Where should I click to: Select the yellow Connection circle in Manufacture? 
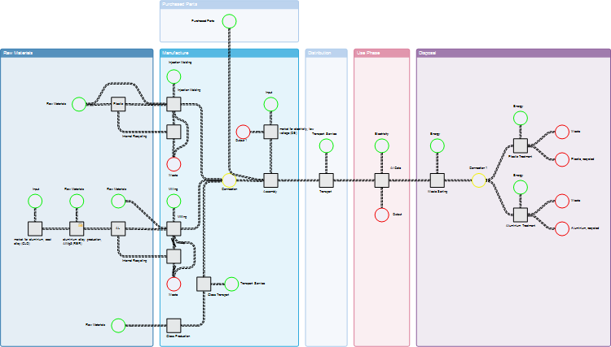(x=229, y=180)
